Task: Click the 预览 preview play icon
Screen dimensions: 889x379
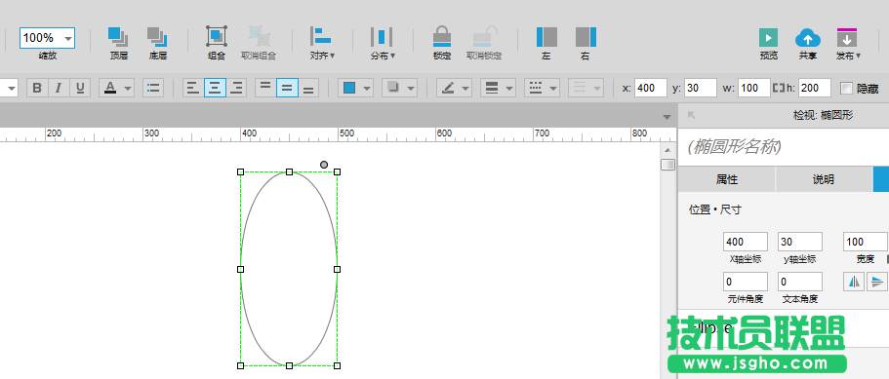Action: [768, 38]
